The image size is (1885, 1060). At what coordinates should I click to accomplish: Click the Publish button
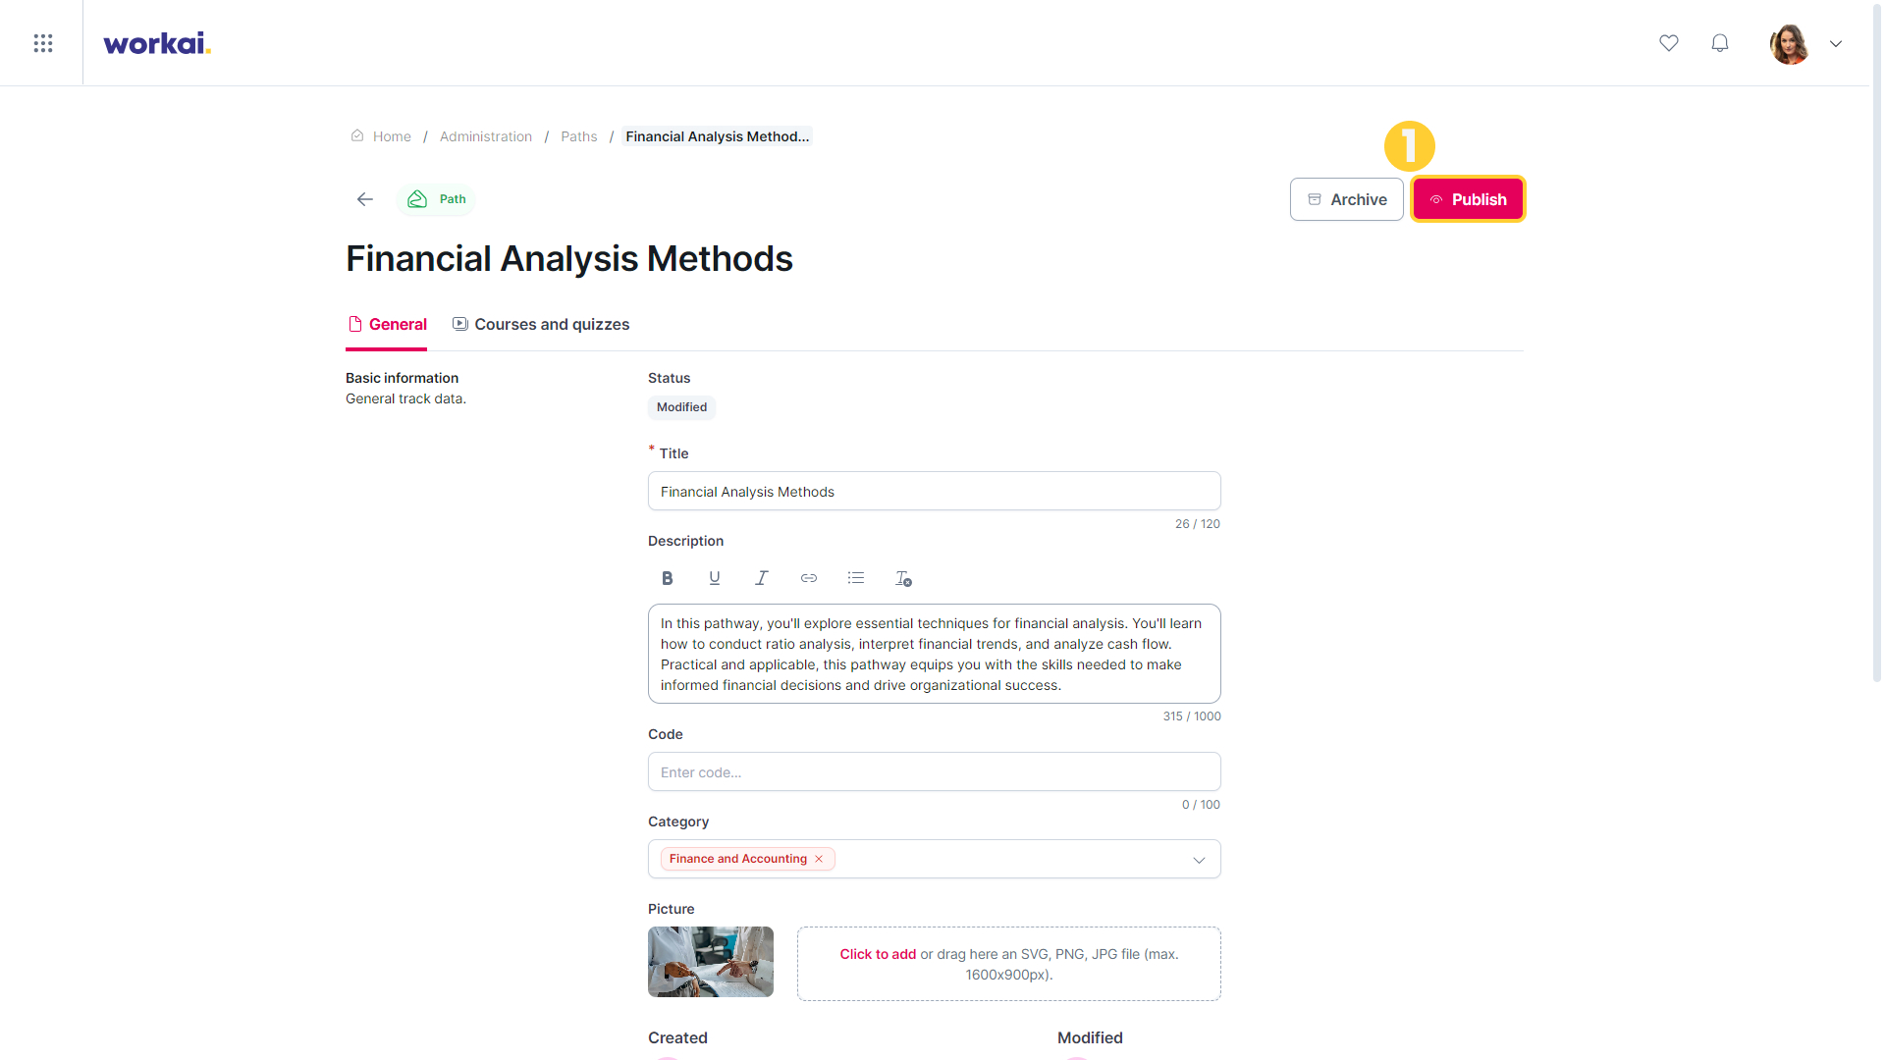coord(1468,199)
